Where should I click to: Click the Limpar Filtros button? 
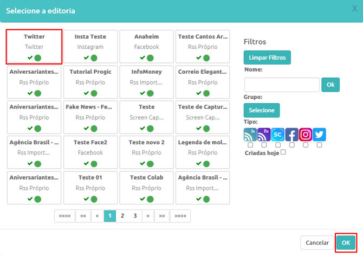coord(267,58)
